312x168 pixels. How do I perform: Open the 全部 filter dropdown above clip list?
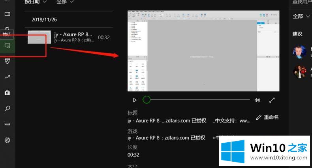pos(65,2)
